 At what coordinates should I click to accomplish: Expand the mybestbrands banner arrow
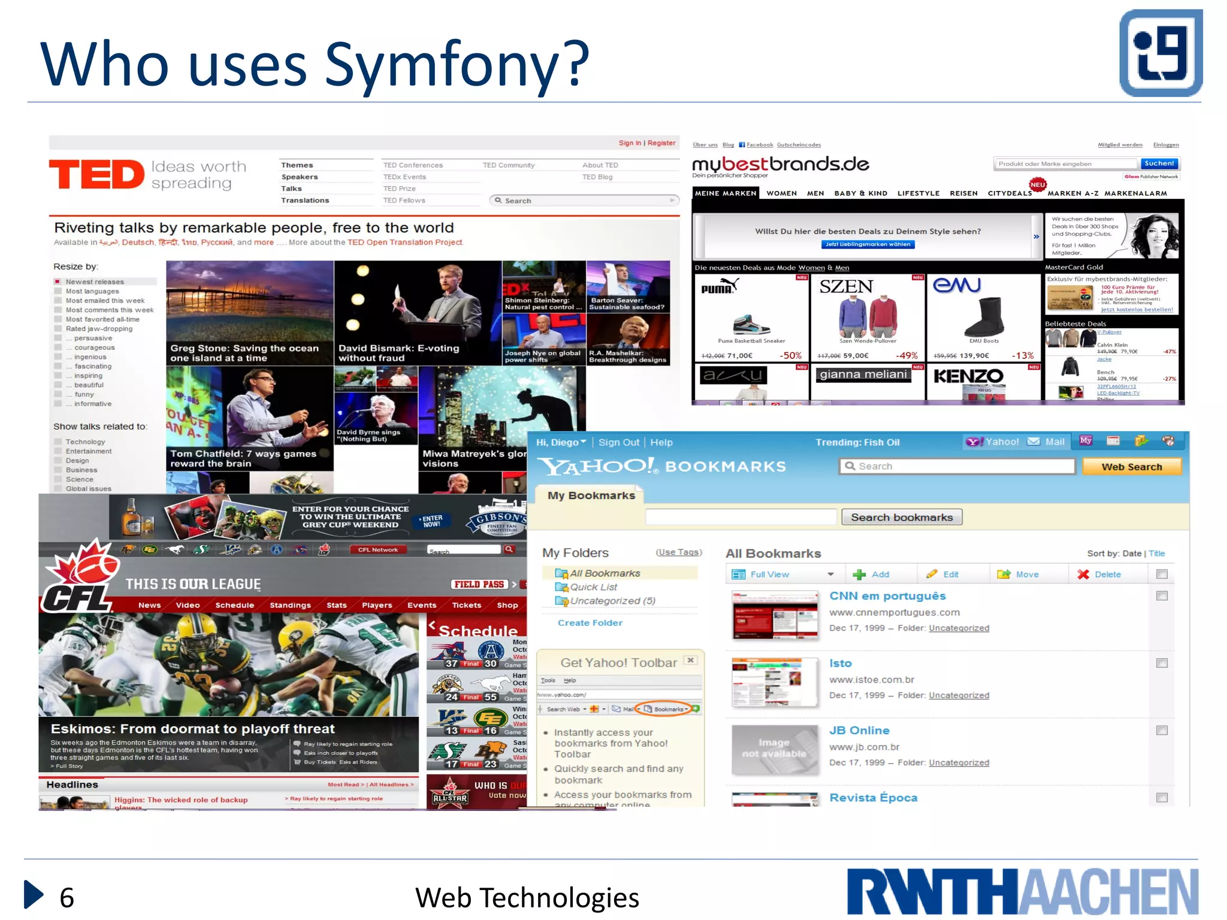[x=1036, y=237]
